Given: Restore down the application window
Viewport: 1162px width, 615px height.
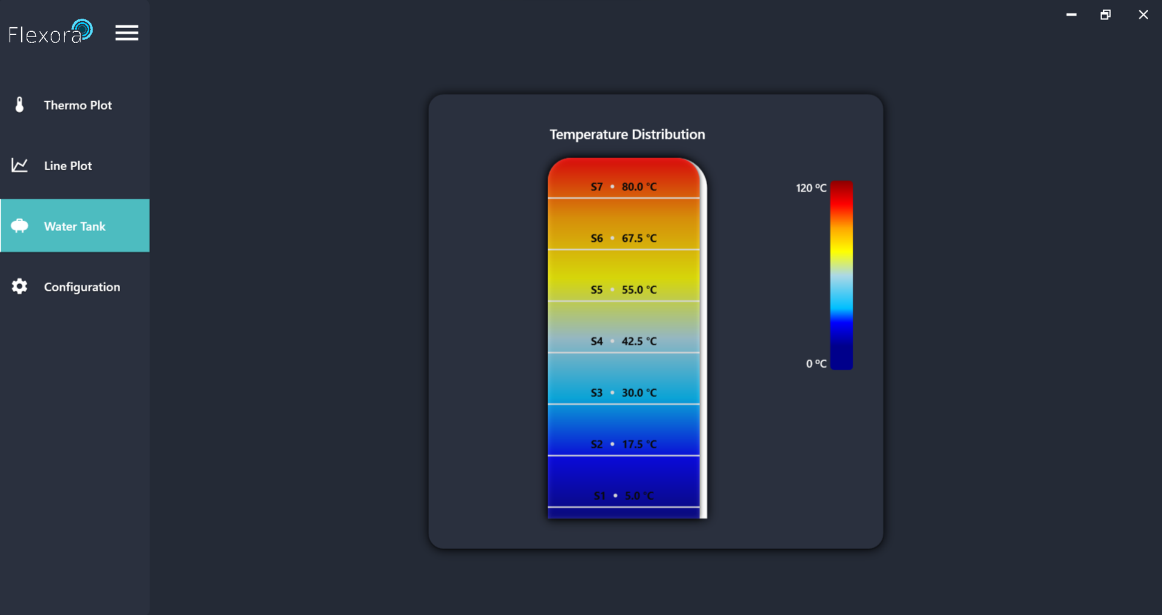Looking at the screenshot, I should point(1106,15).
